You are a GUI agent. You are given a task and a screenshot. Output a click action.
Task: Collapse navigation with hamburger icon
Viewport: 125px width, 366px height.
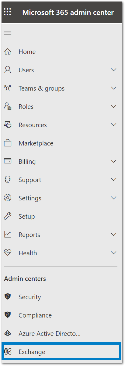pos(8,33)
